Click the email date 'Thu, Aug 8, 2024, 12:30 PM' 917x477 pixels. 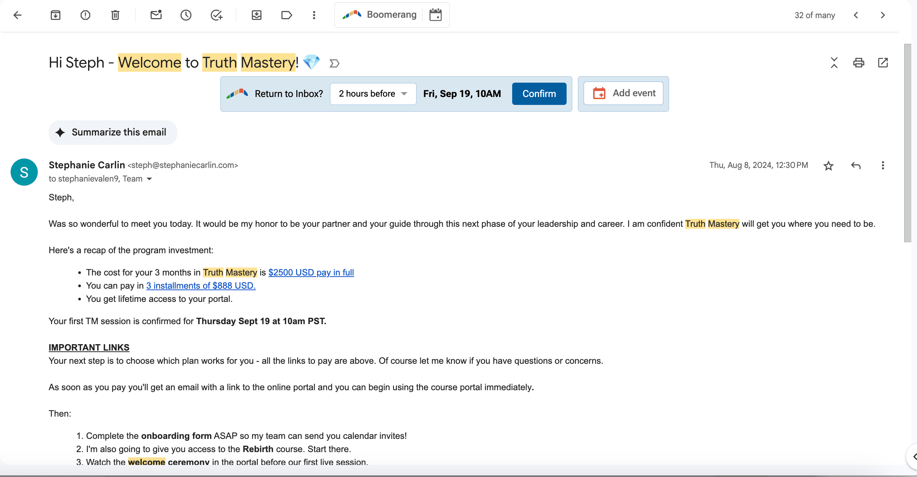pos(759,165)
